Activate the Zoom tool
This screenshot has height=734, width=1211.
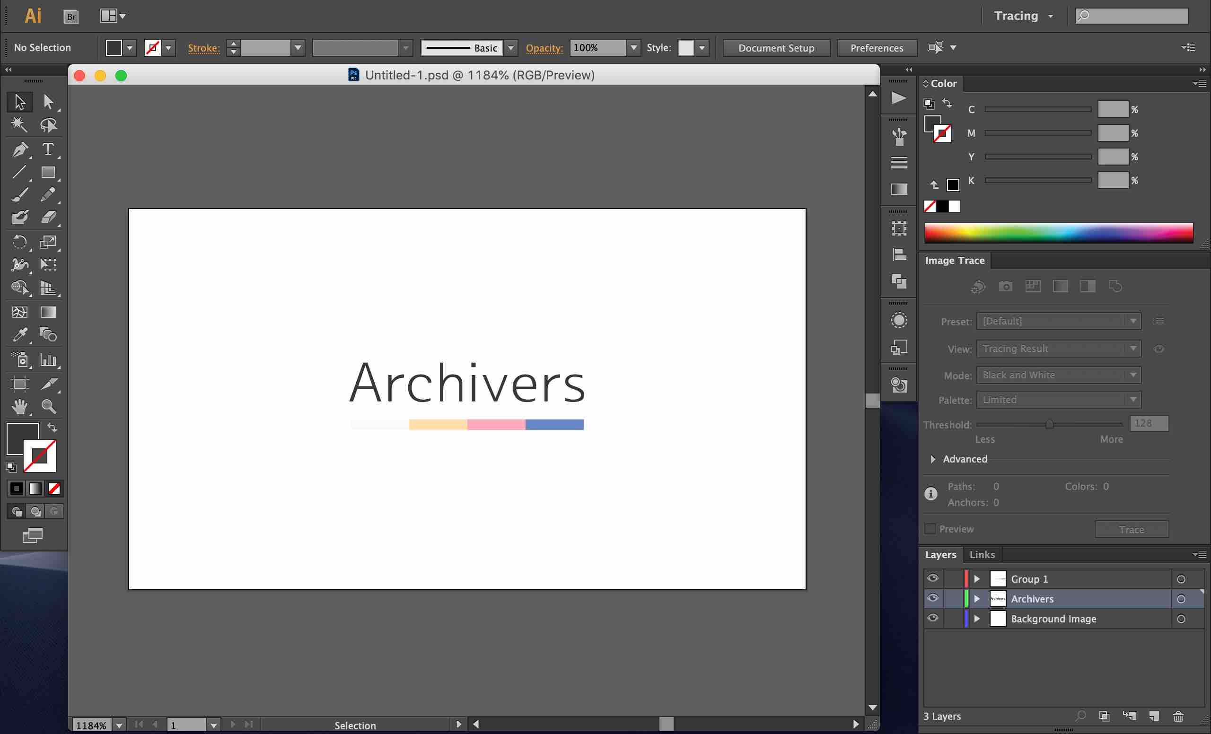click(x=48, y=406)
